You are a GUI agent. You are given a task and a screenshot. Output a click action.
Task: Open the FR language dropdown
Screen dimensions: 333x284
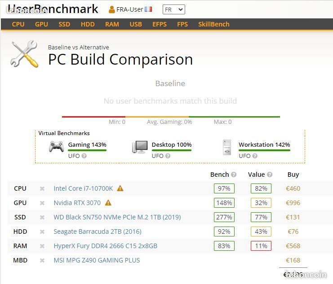click(174, 9)
